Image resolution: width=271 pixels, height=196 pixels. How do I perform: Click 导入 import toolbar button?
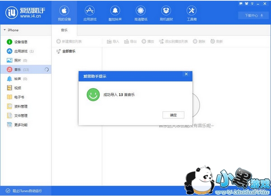point(113,41)
